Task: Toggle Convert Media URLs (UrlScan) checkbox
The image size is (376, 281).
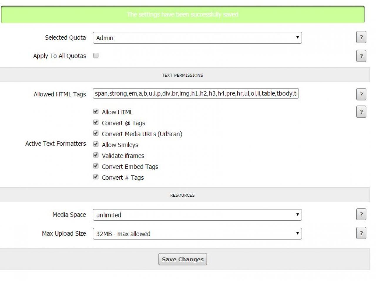Action: 96,133
